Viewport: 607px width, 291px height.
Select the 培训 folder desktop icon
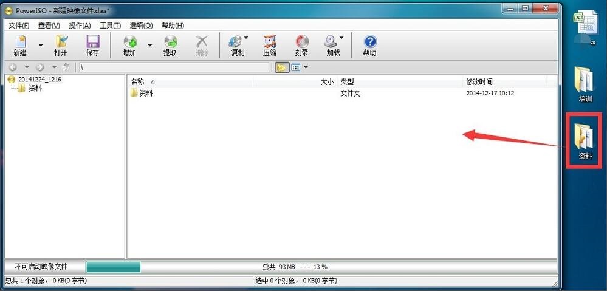tap(585, 84)
